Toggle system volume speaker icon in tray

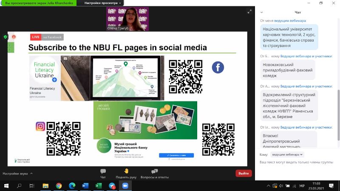pos(281,186)
